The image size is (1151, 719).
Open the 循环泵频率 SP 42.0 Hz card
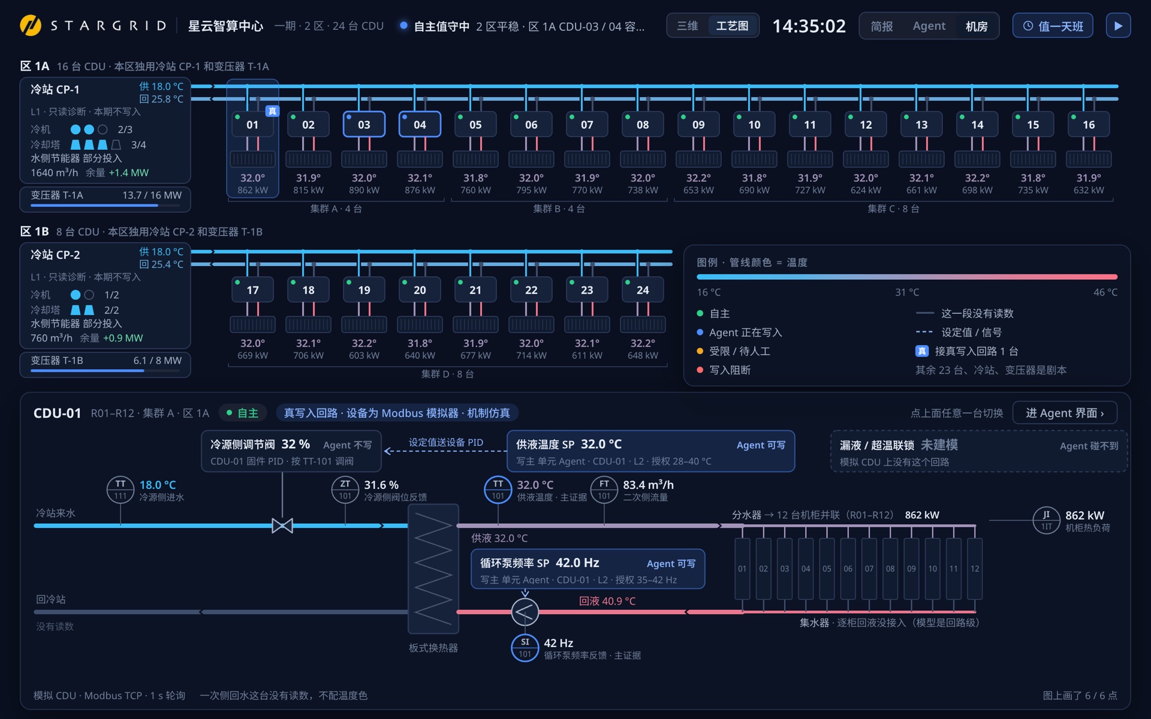587,569
